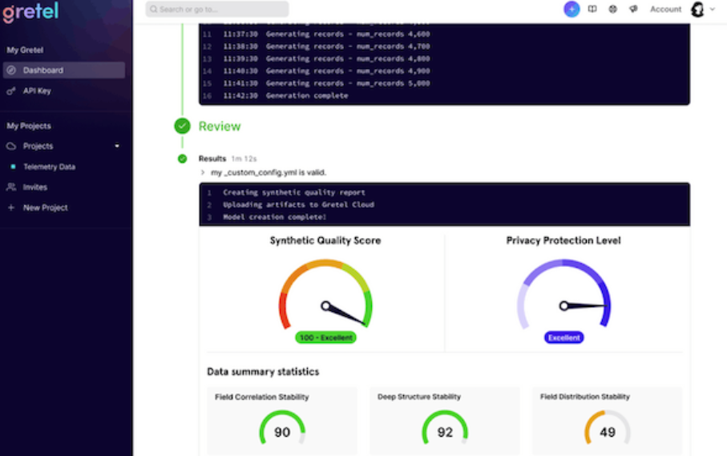Click the Privacy Protection Level gauge
The image size is (727, 456).
pos(563,297)
